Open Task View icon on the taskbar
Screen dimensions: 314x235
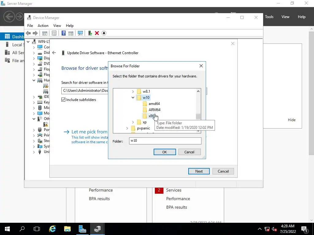37,229
